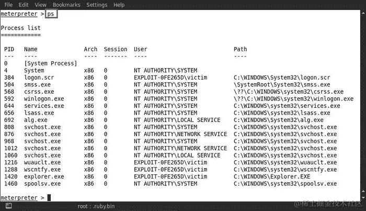366x211 pixels.
Task: Click the 'Process list' heading
Action: pos(21,28)
